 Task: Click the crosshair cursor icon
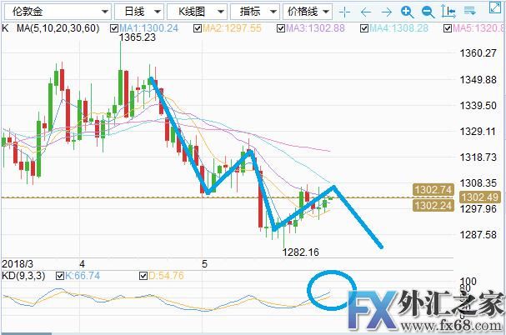click(344, 12)
